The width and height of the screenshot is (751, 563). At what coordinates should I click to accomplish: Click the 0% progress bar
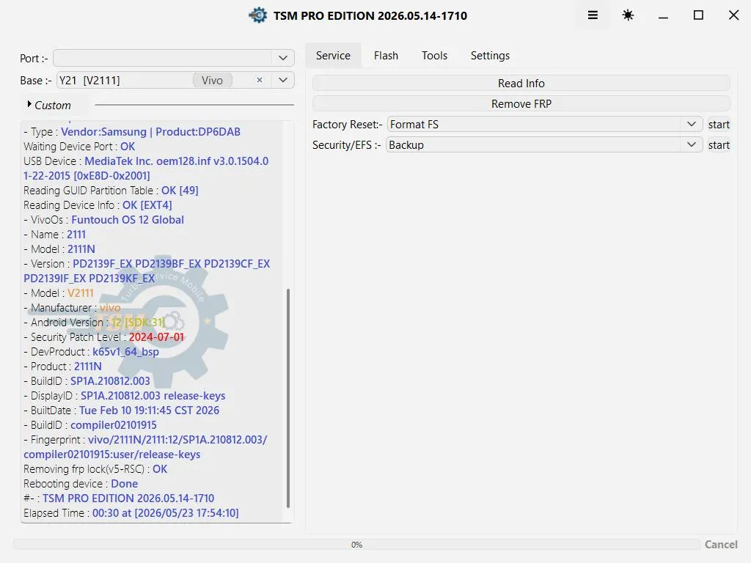356,545
